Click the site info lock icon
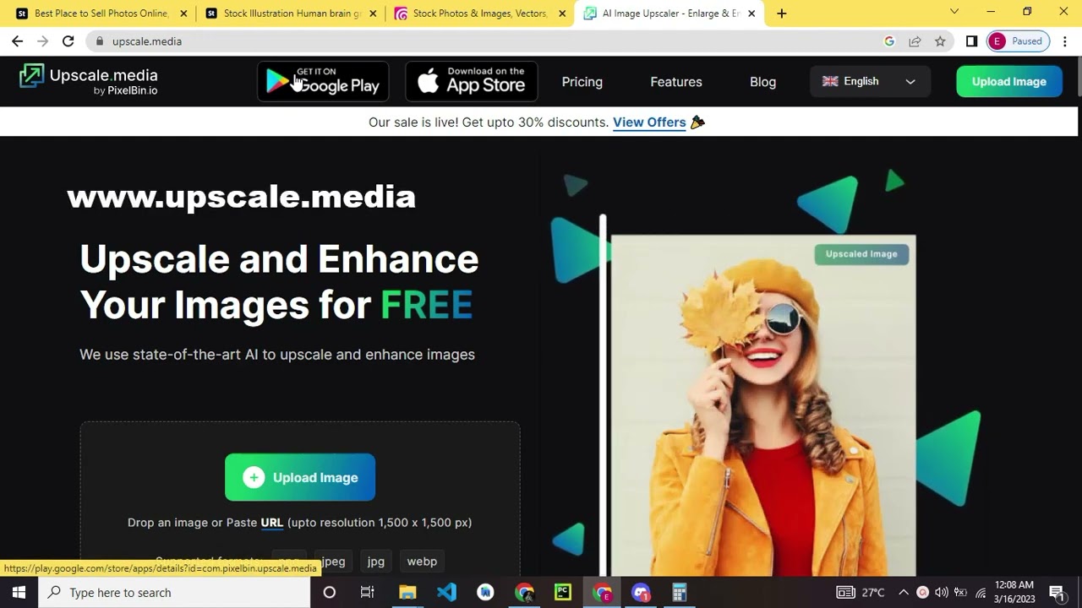This screenshot has height=608, width=1082. 100,41
